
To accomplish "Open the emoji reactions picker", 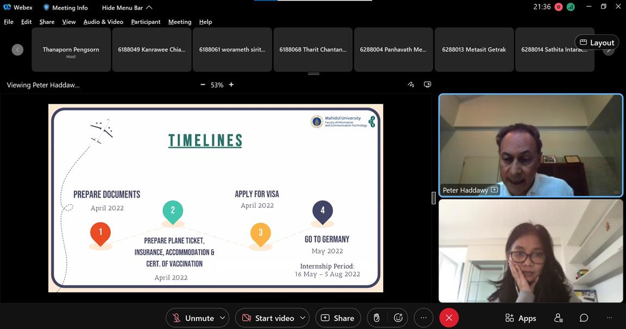I will tap(398, 318).
